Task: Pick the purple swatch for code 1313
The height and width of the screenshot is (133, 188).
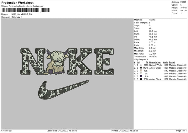Action: (141, 76)
